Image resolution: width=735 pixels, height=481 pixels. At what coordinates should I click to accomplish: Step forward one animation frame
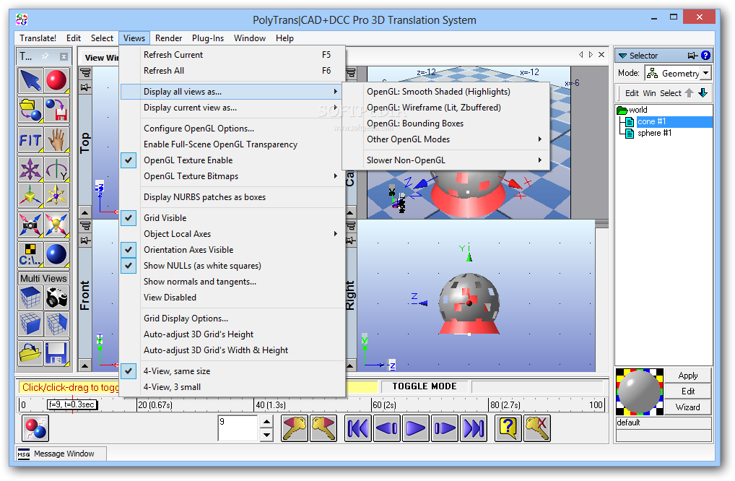click(444, 428)
